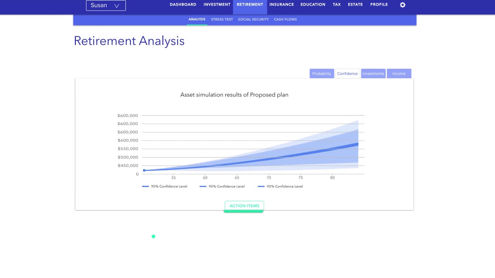Click the $550,000 axis label
The image size is (495, 278).
click(x=128, y=149)
